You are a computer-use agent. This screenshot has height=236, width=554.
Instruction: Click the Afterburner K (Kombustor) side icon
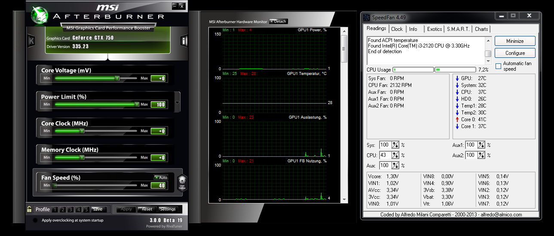(31, 41)
